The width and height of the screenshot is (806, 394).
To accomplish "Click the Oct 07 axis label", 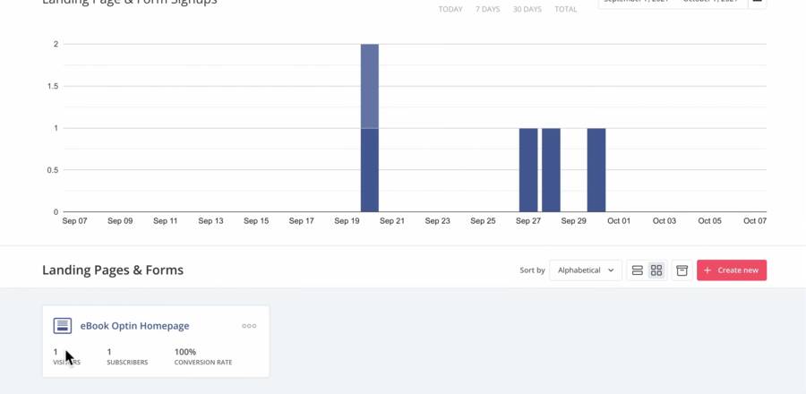I will [755, 221].
